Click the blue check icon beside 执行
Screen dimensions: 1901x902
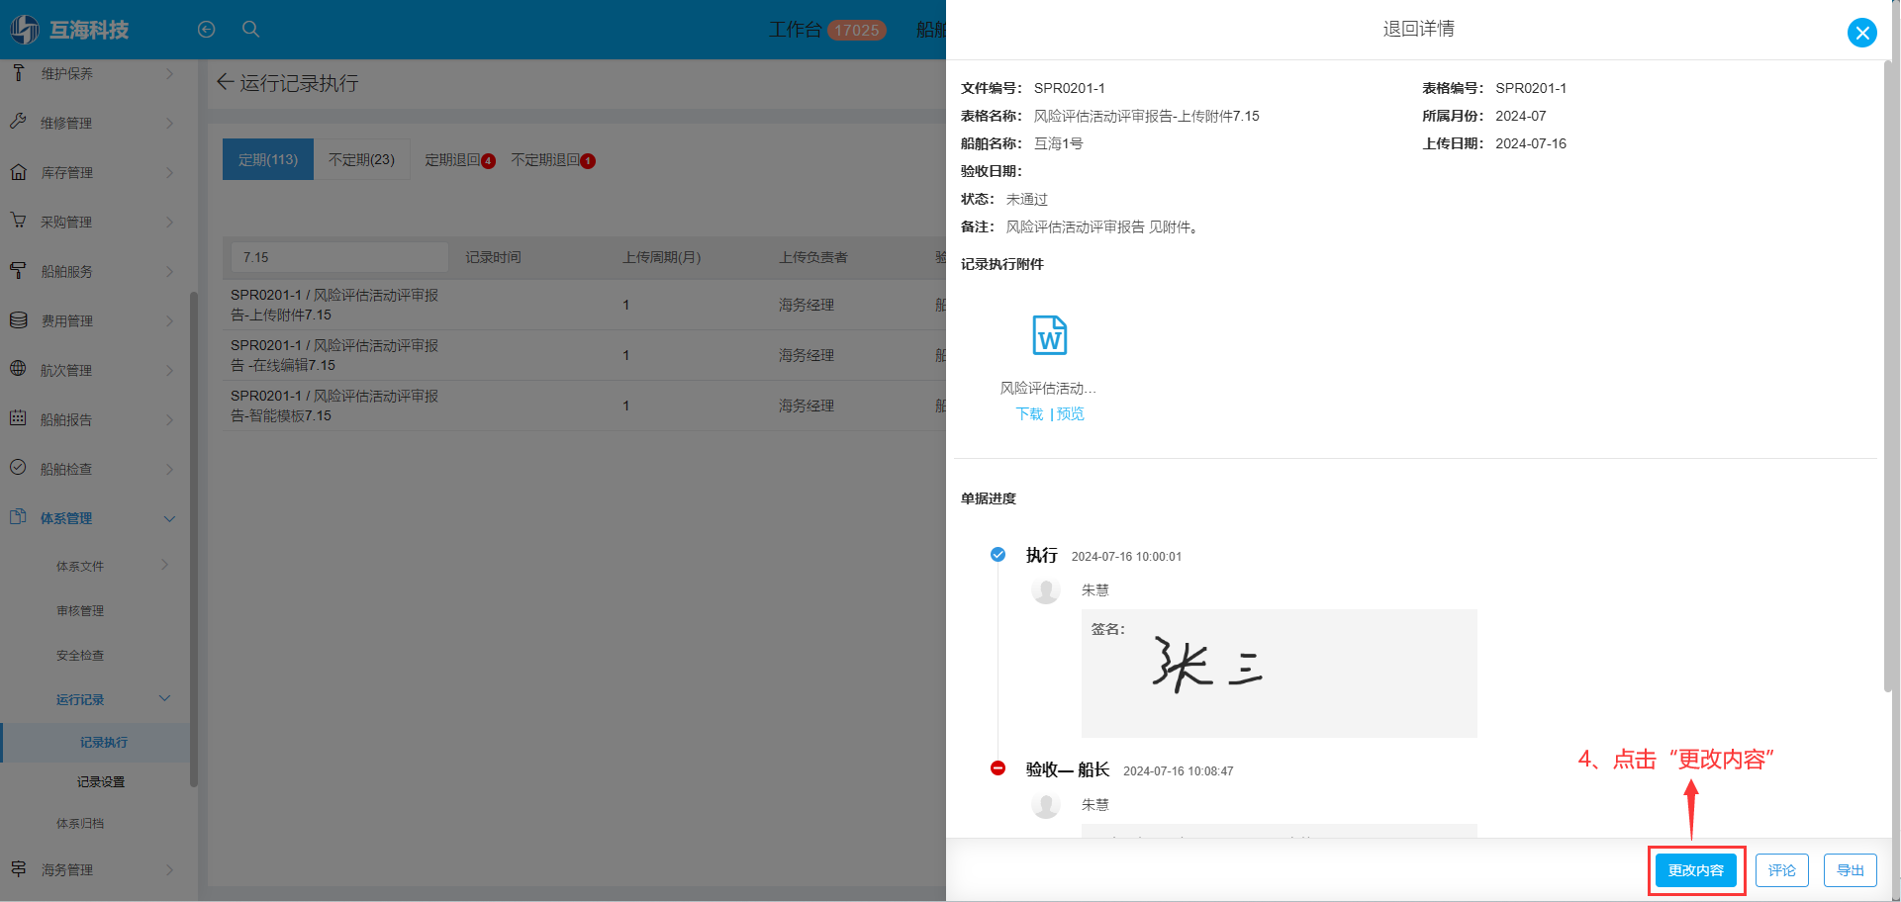pyautogui.click(x=998, y=554)
